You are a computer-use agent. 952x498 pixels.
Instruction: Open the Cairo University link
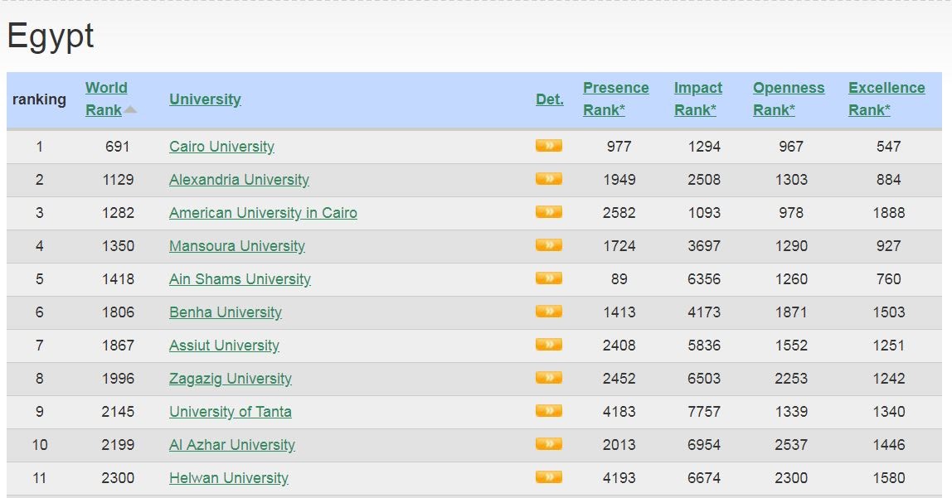221,147
